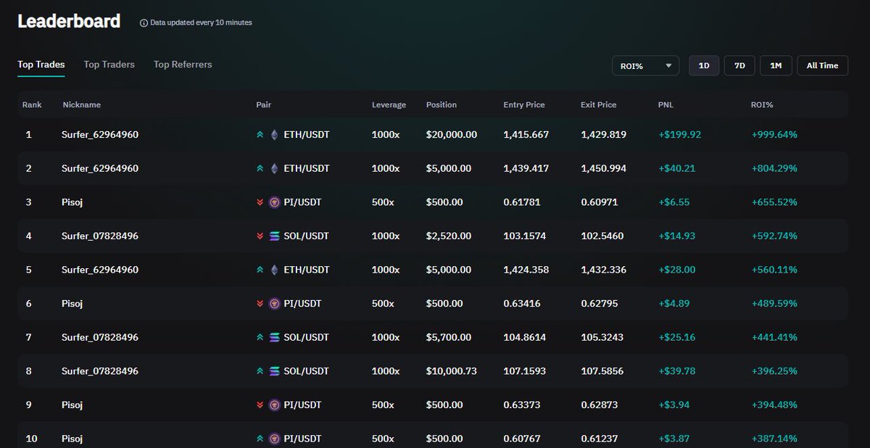Click the SOL coin icon in rank 7 row
This screenshot has height=448, width=870.
(x=274, y=337)
